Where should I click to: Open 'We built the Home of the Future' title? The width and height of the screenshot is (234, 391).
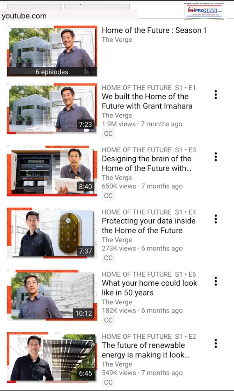tap(147, 101)
